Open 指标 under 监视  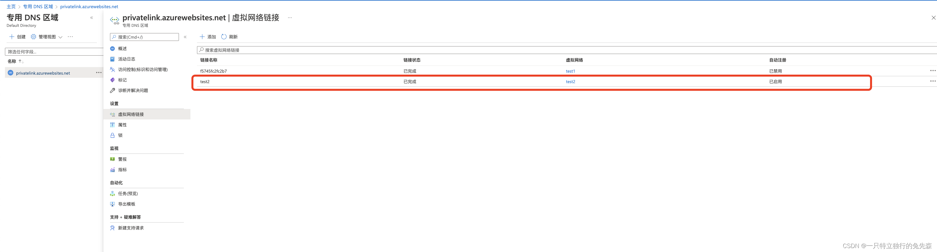coord(122,170)
